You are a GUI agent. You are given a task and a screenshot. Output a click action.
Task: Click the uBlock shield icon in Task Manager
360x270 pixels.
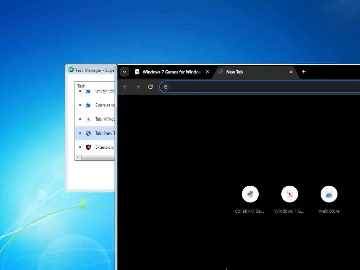coord(88,147)
